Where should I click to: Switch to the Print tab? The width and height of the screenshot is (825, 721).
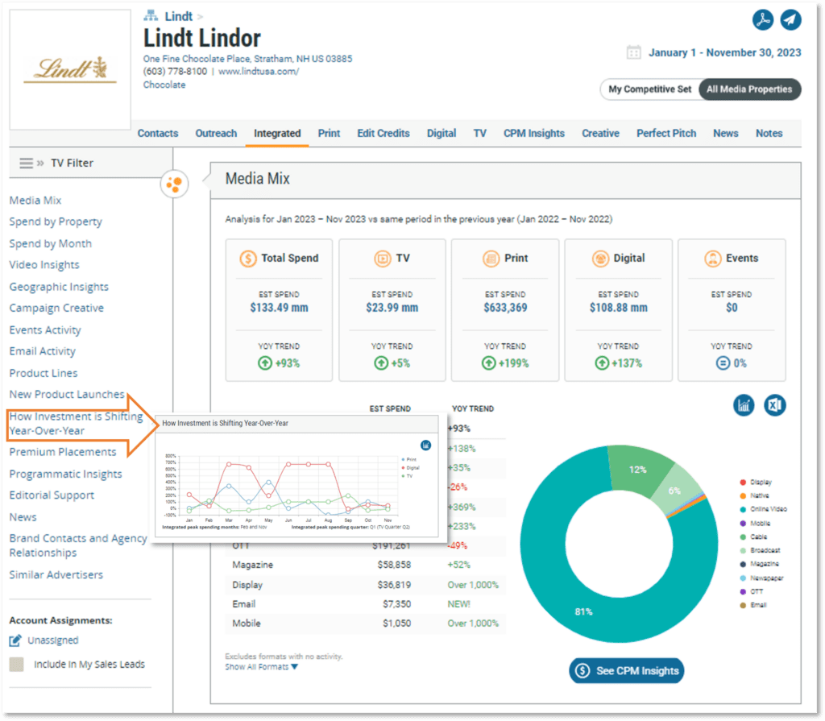[329, 134]
